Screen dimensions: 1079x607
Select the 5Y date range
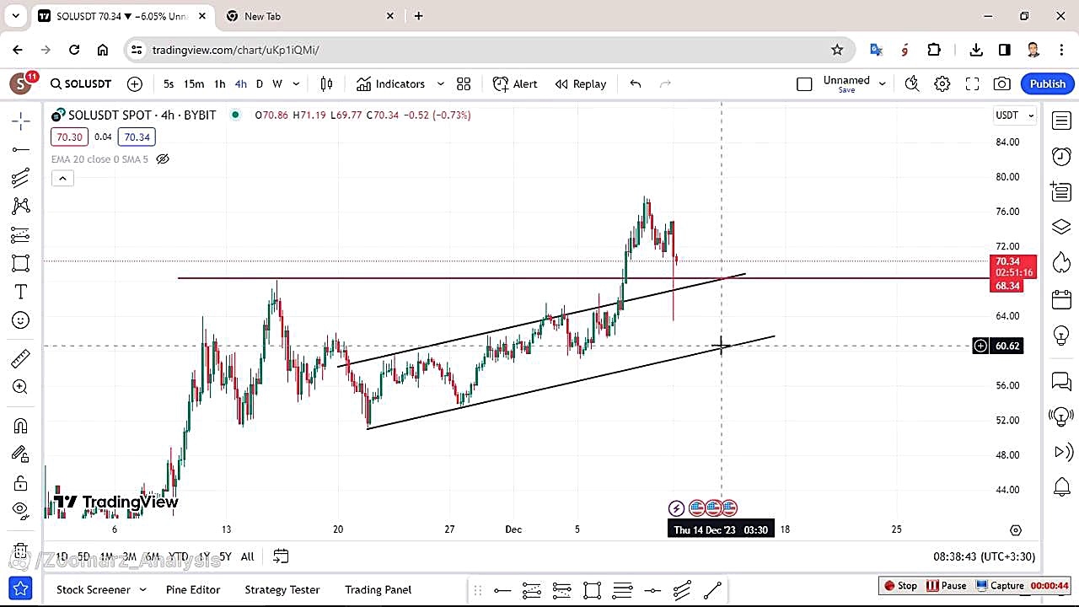[225, 556]
